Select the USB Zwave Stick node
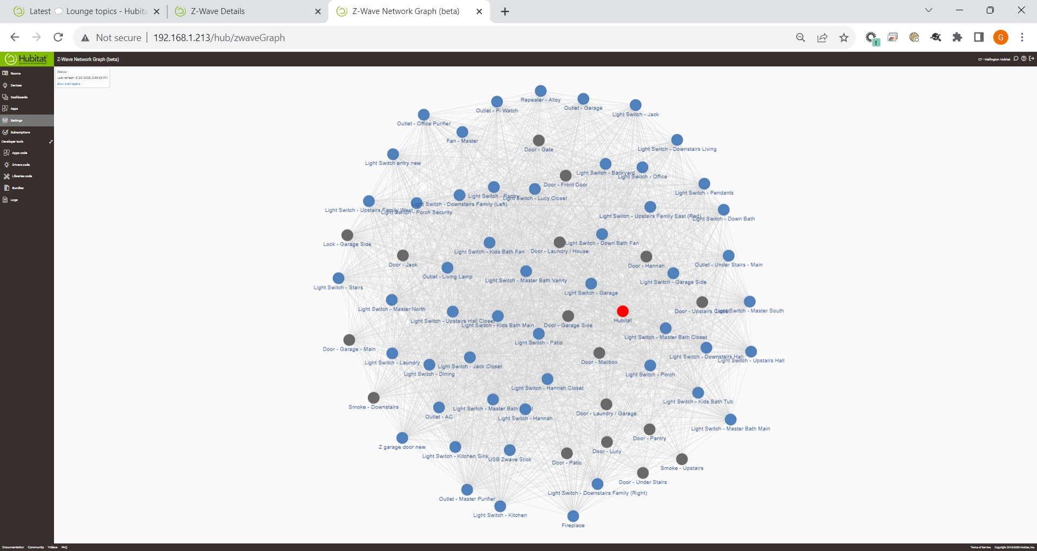Viewport: 1037px width, 551px height. (x=510, y=450)
